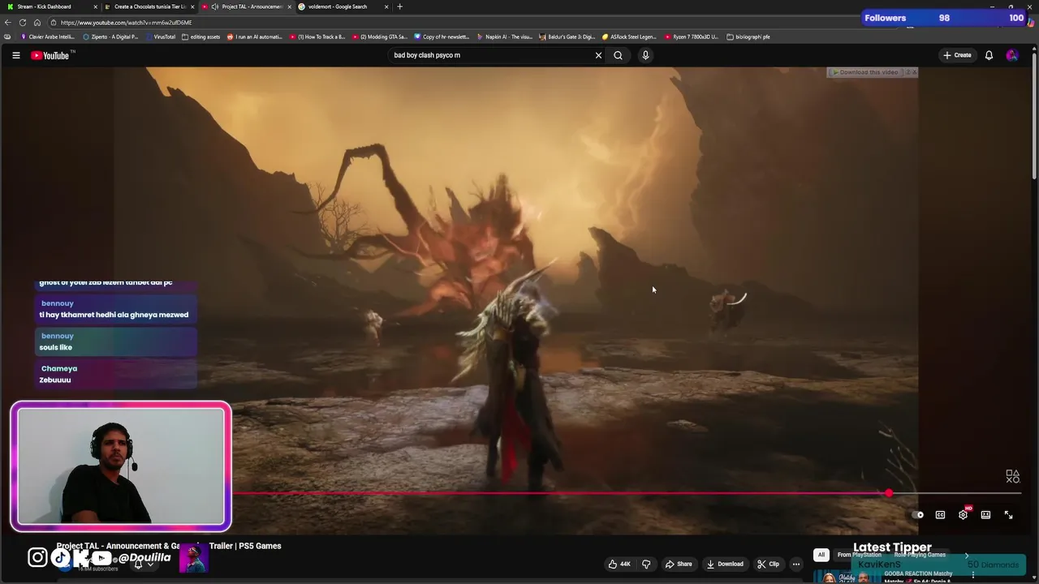Enter full screen mode
Screen dimensions: 1039x584
(1008, 515)
